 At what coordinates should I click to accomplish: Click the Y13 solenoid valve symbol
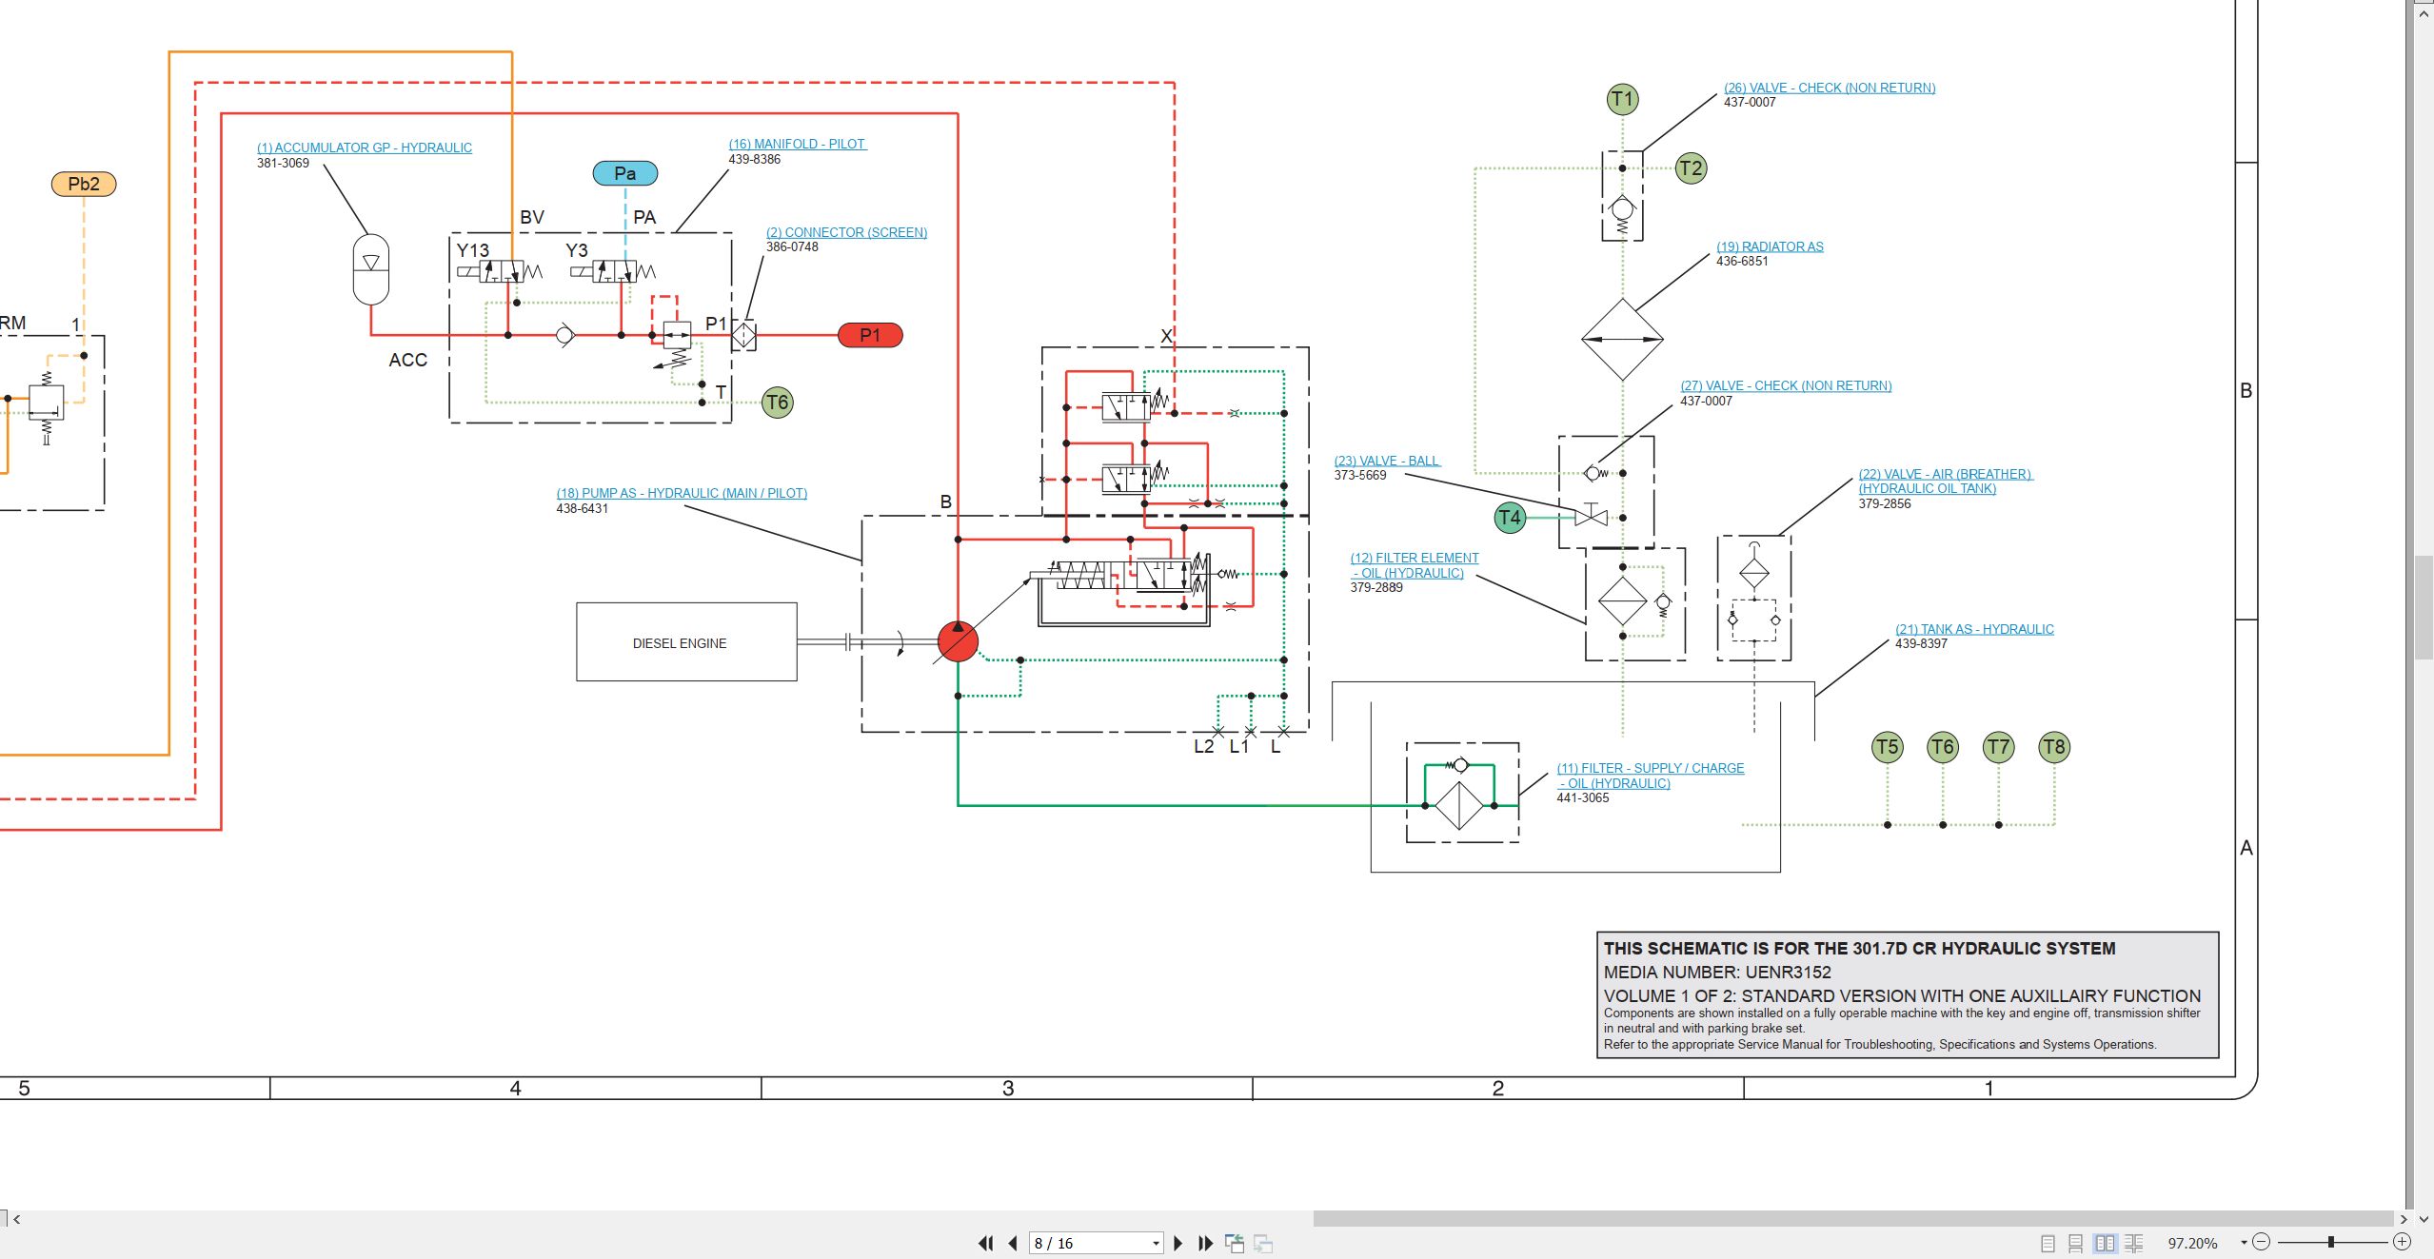point(500,272)
